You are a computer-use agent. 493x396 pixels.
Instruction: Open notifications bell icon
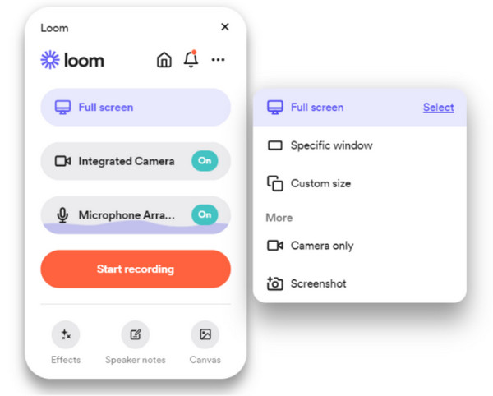pos(191,59)
